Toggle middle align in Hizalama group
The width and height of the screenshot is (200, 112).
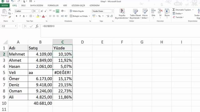(x=54, y=11)
